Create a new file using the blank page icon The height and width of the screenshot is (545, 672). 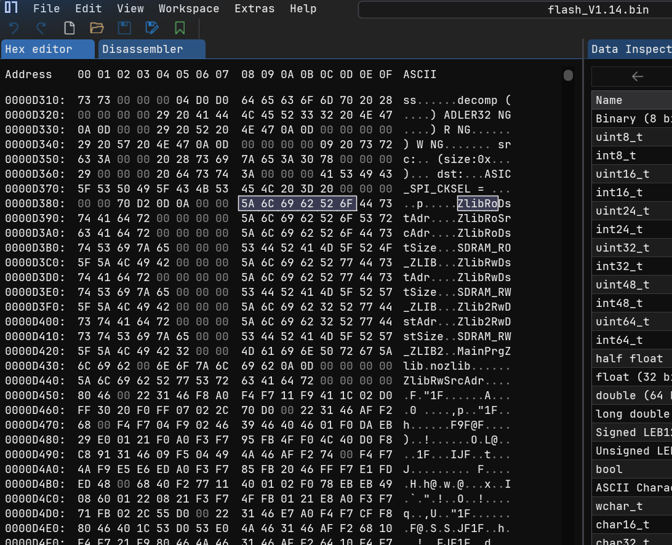[68, 27]
